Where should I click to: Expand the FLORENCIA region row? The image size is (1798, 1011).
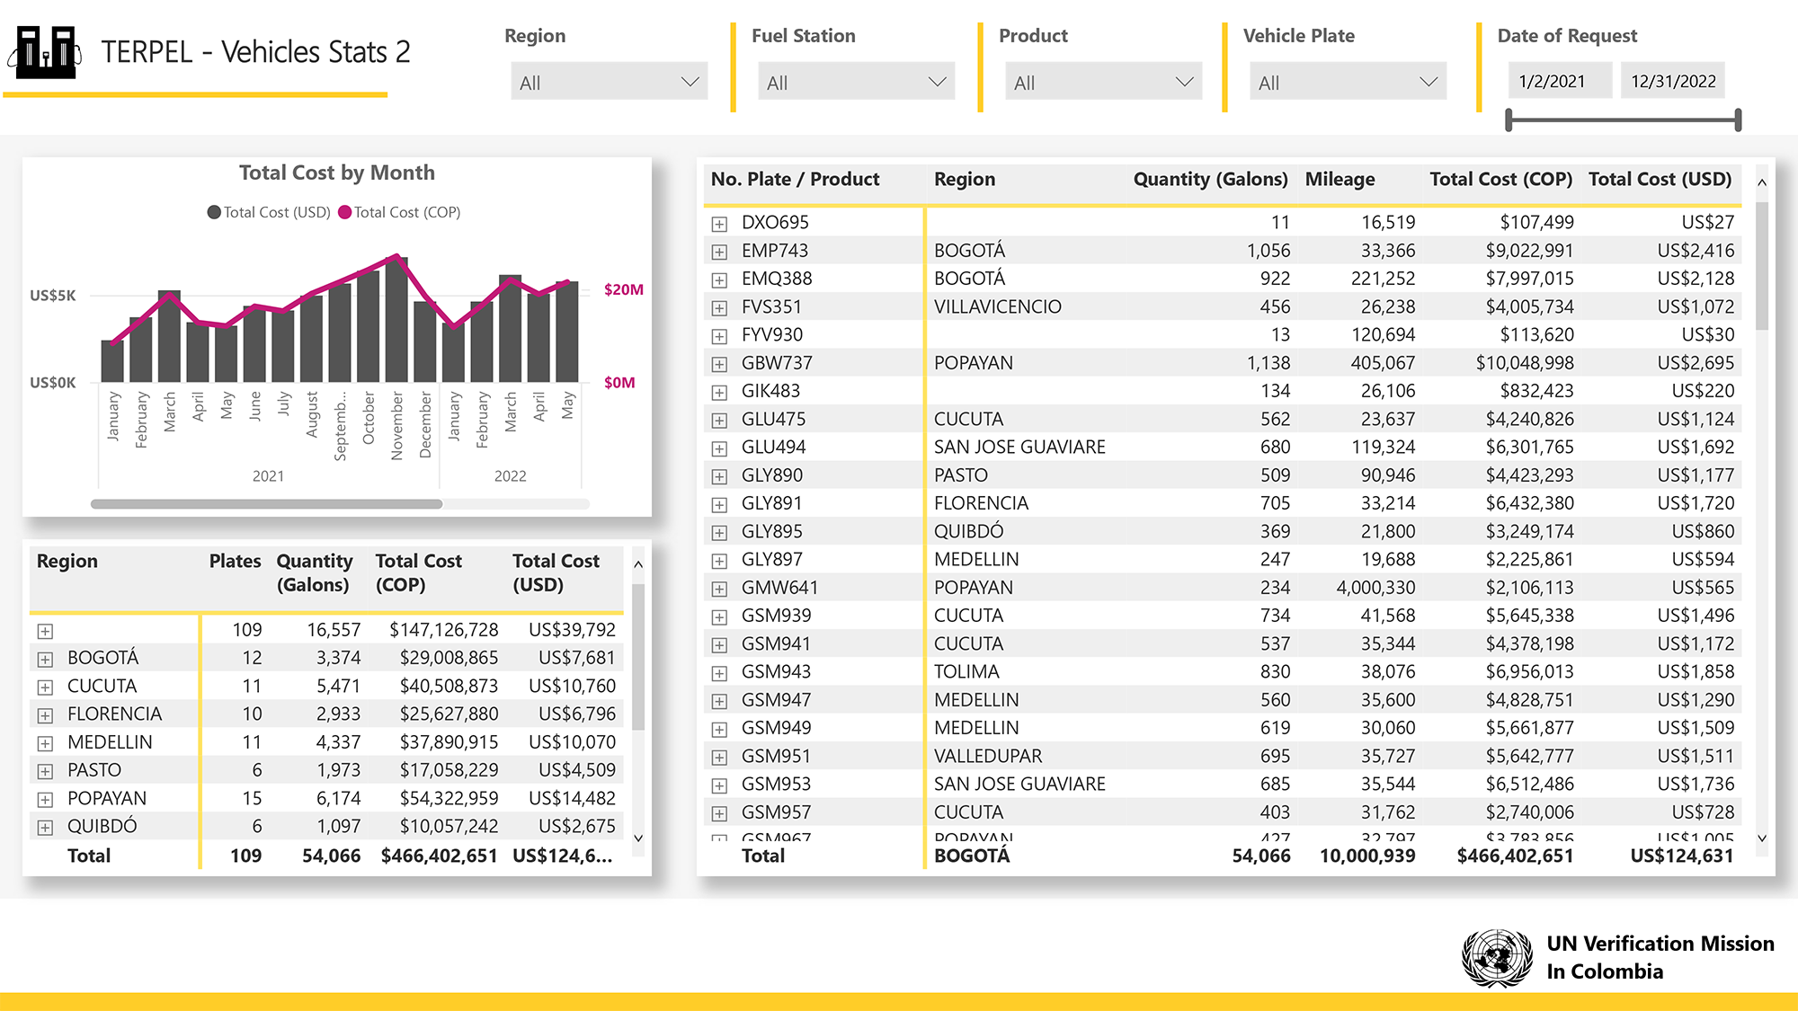point(45,714)
